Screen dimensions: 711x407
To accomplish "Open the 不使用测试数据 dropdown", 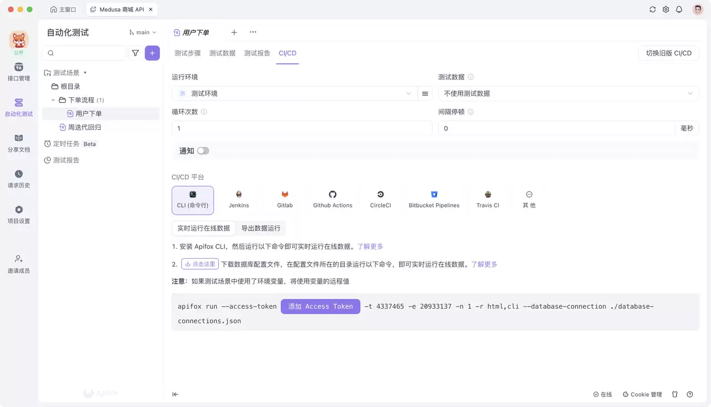I will click(568, 93).
